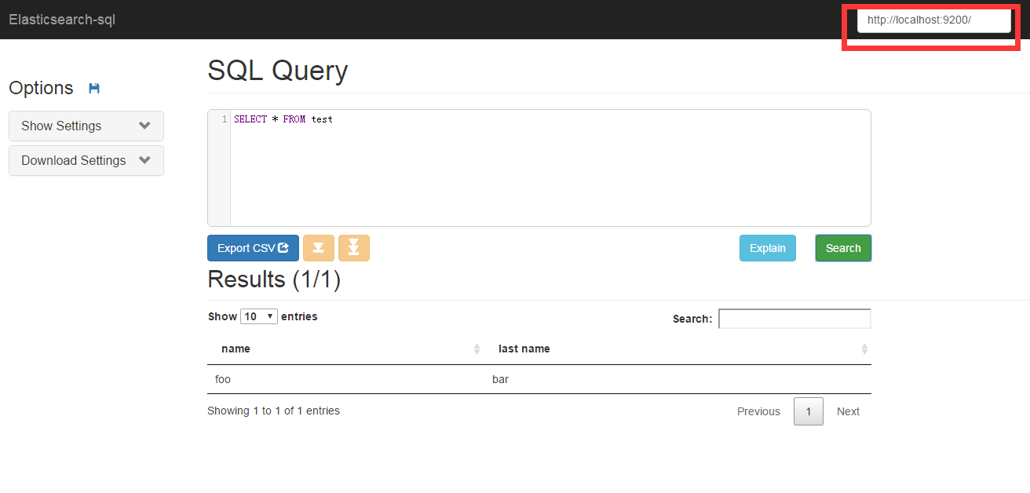Sort results by the last name column arrows
The image size is (1030, 493).
pos(864,349)
